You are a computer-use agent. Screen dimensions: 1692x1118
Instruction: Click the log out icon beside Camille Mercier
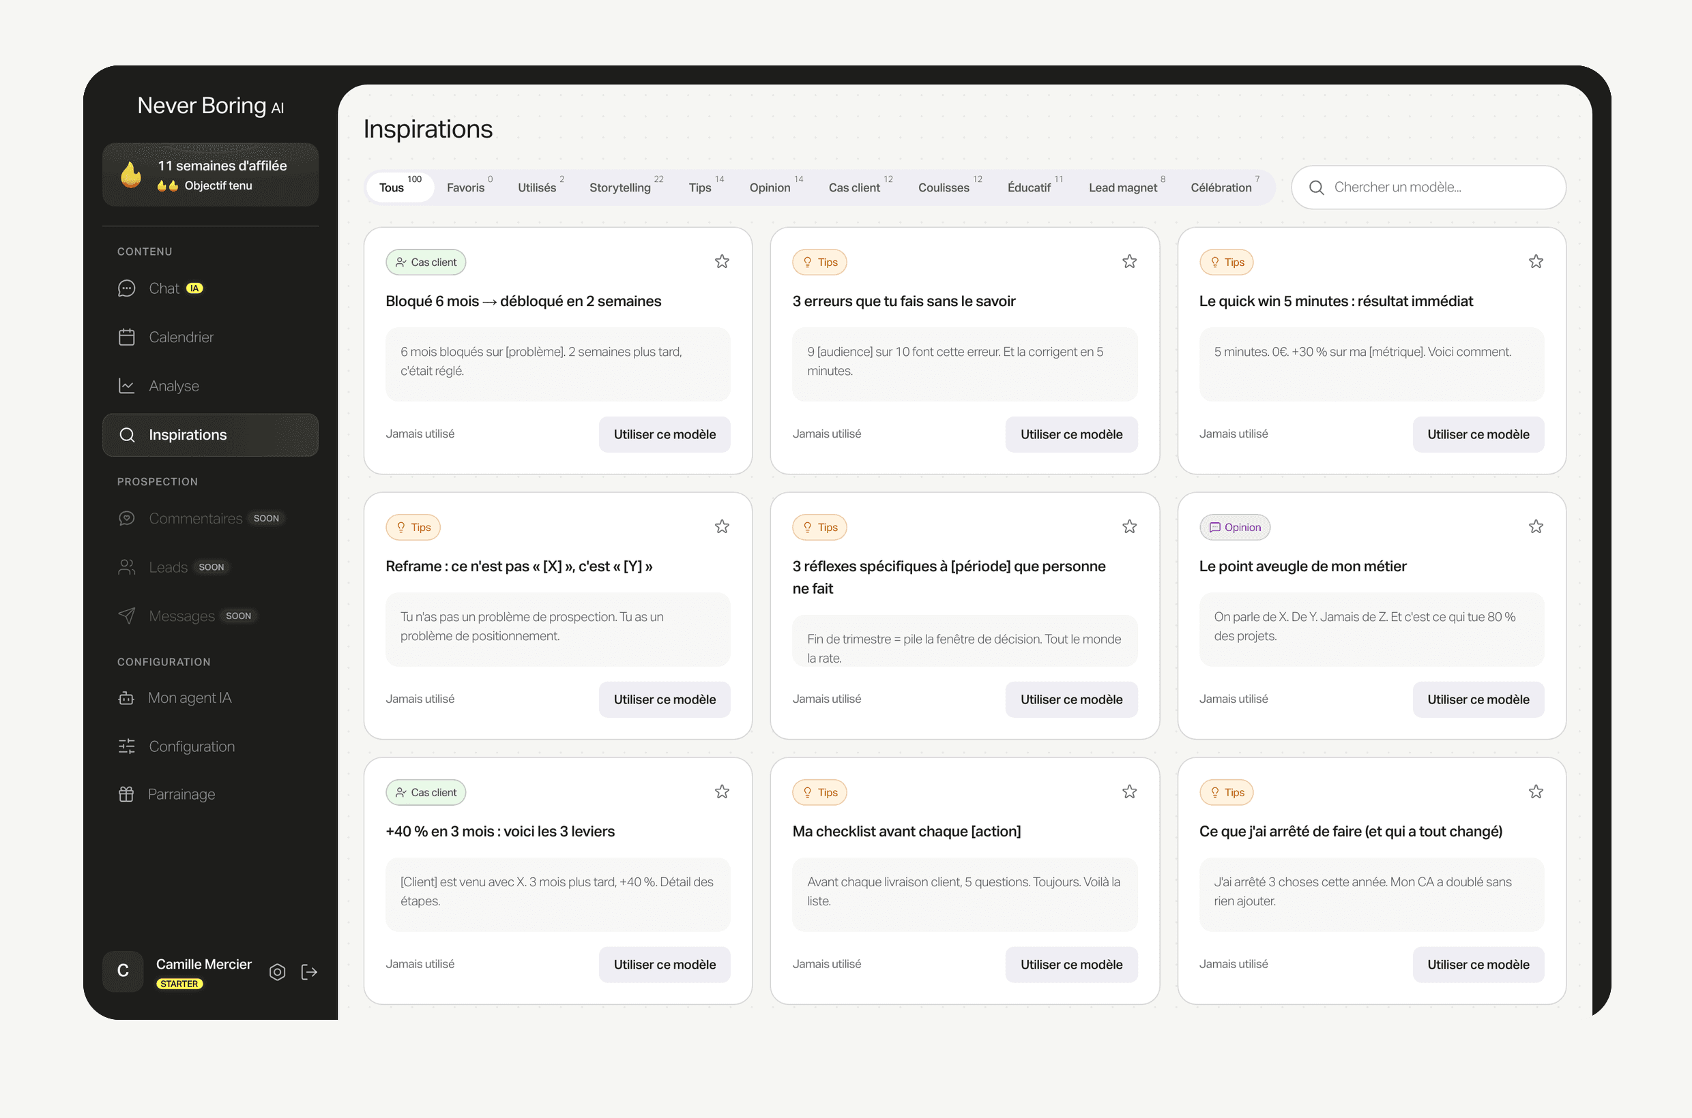click(x=309, y=971)
